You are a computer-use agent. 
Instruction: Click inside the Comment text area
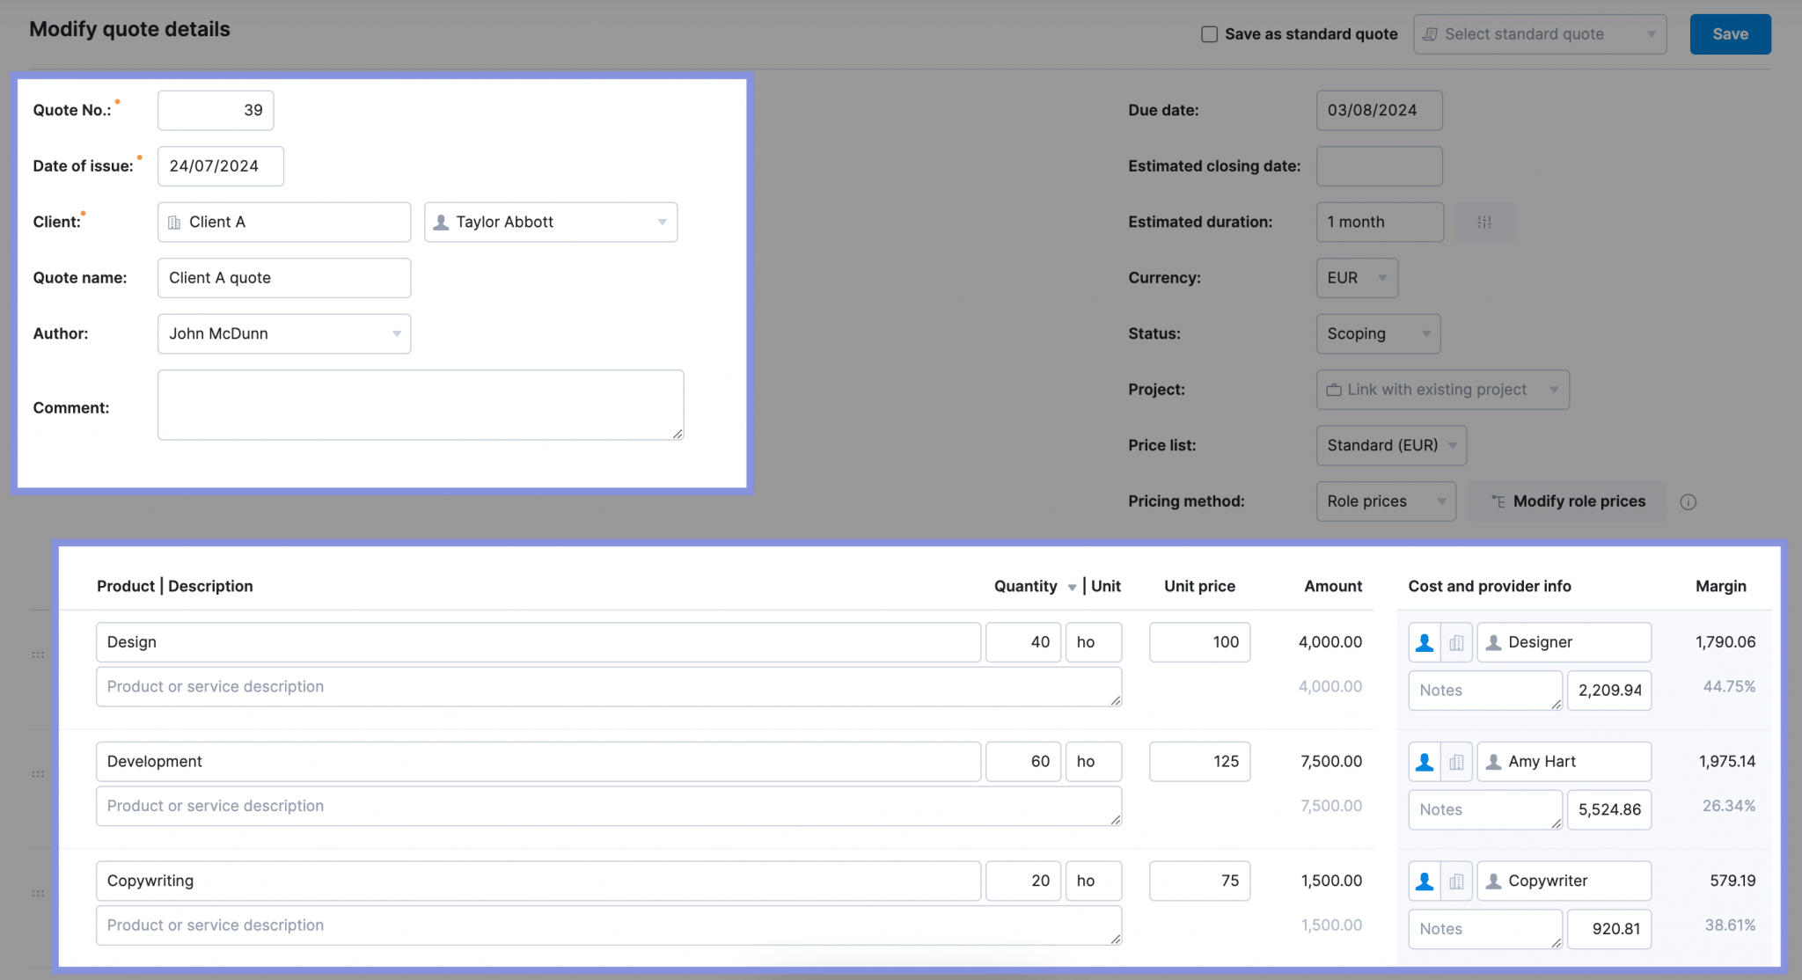pos(421,405)
